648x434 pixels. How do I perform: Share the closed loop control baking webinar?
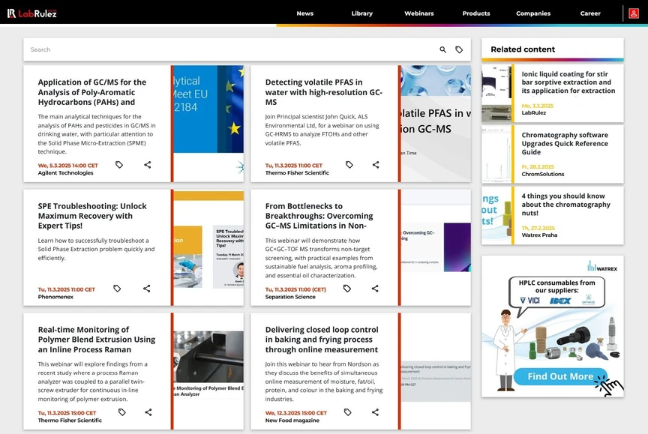click(x=375, y=412)
